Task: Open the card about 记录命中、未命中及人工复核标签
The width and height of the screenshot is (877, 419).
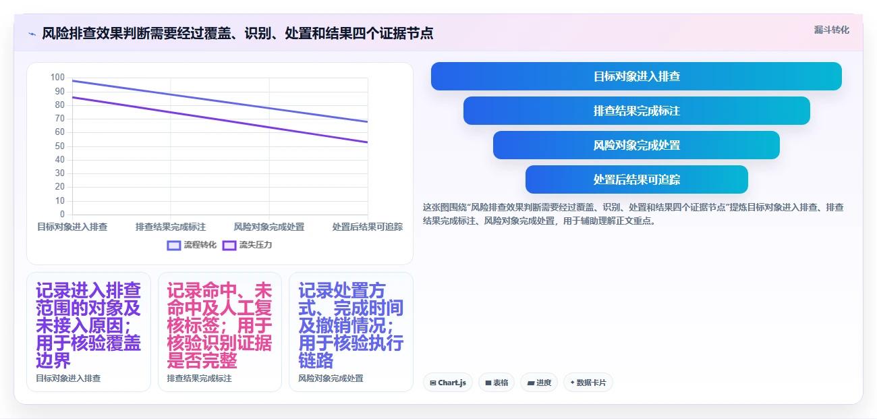Action: 220,332
